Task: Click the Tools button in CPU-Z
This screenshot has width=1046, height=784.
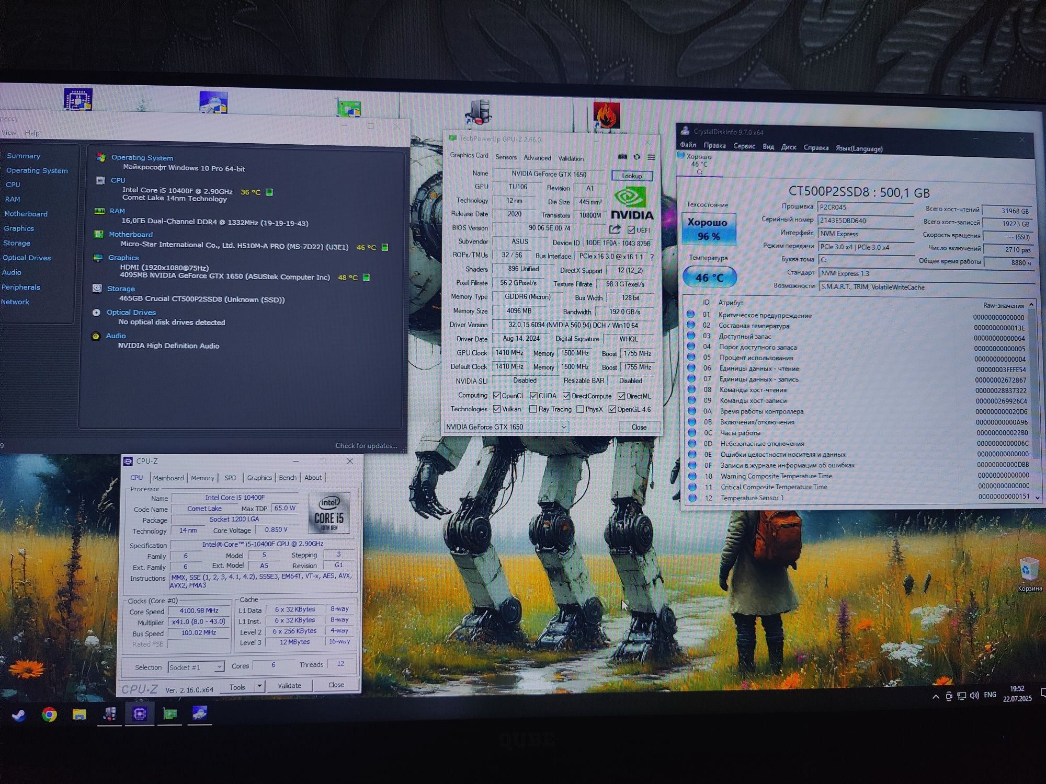Action: pyautogui.click(x=237, y=686)
